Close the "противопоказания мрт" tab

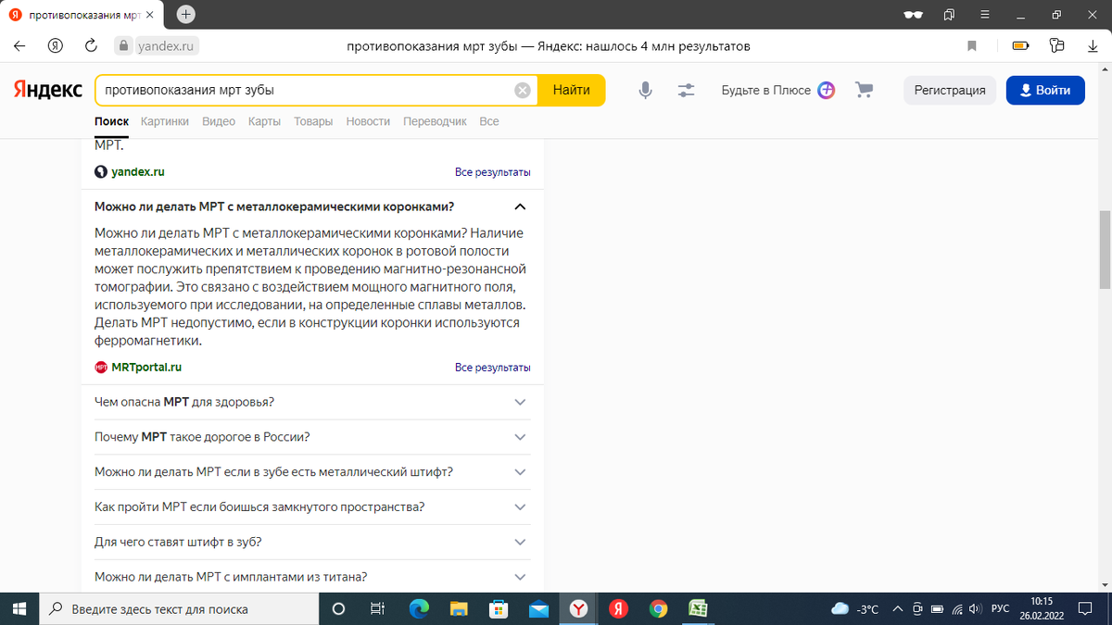(150, 16)
